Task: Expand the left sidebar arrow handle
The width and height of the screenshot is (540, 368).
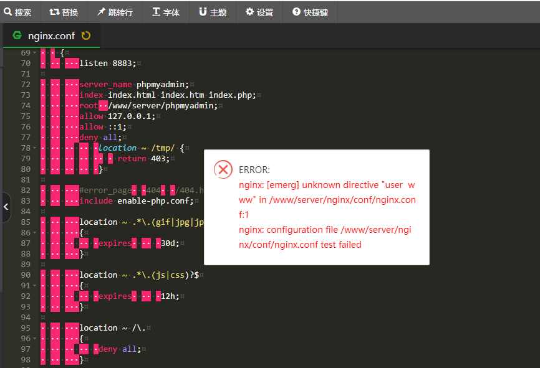Action: tap(6, 207)
